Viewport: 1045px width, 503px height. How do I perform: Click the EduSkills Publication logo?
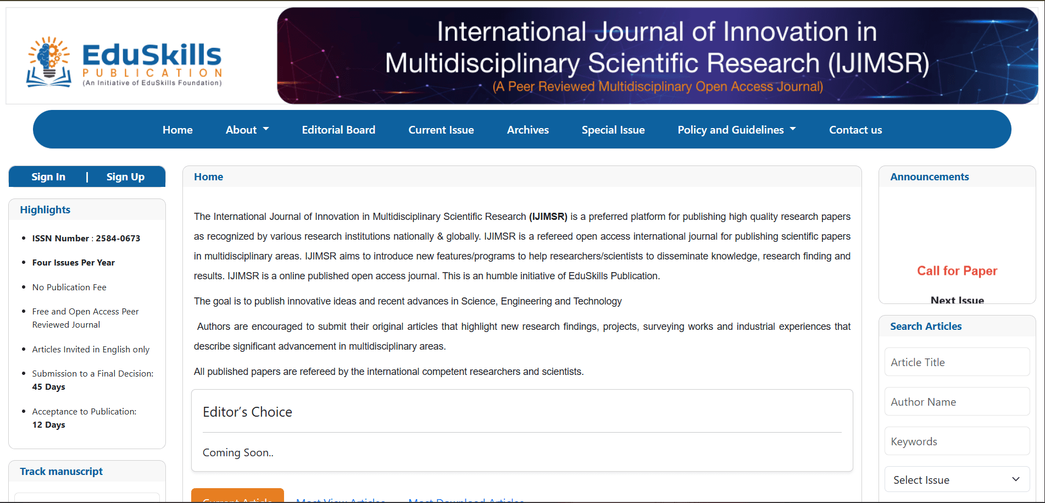click(x=124, y=62)
